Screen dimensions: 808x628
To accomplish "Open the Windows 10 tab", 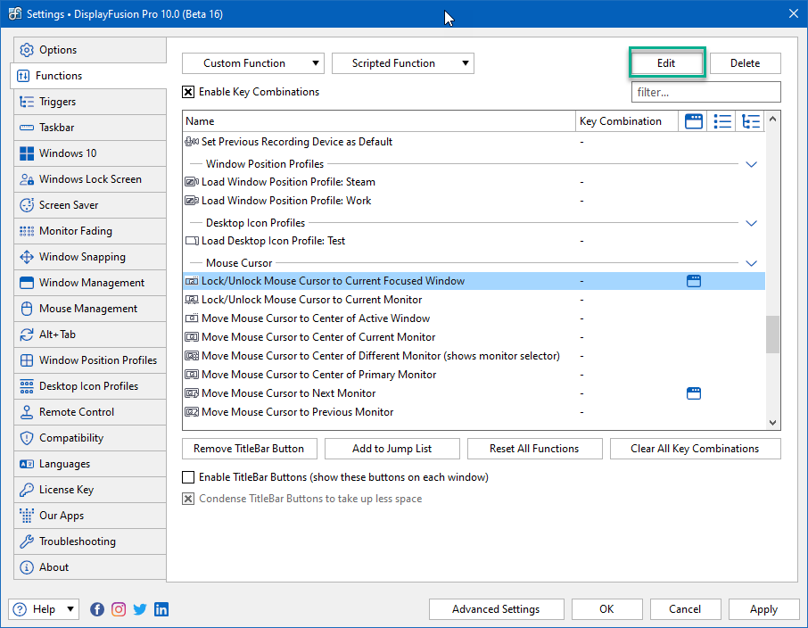I will point(90,153).
